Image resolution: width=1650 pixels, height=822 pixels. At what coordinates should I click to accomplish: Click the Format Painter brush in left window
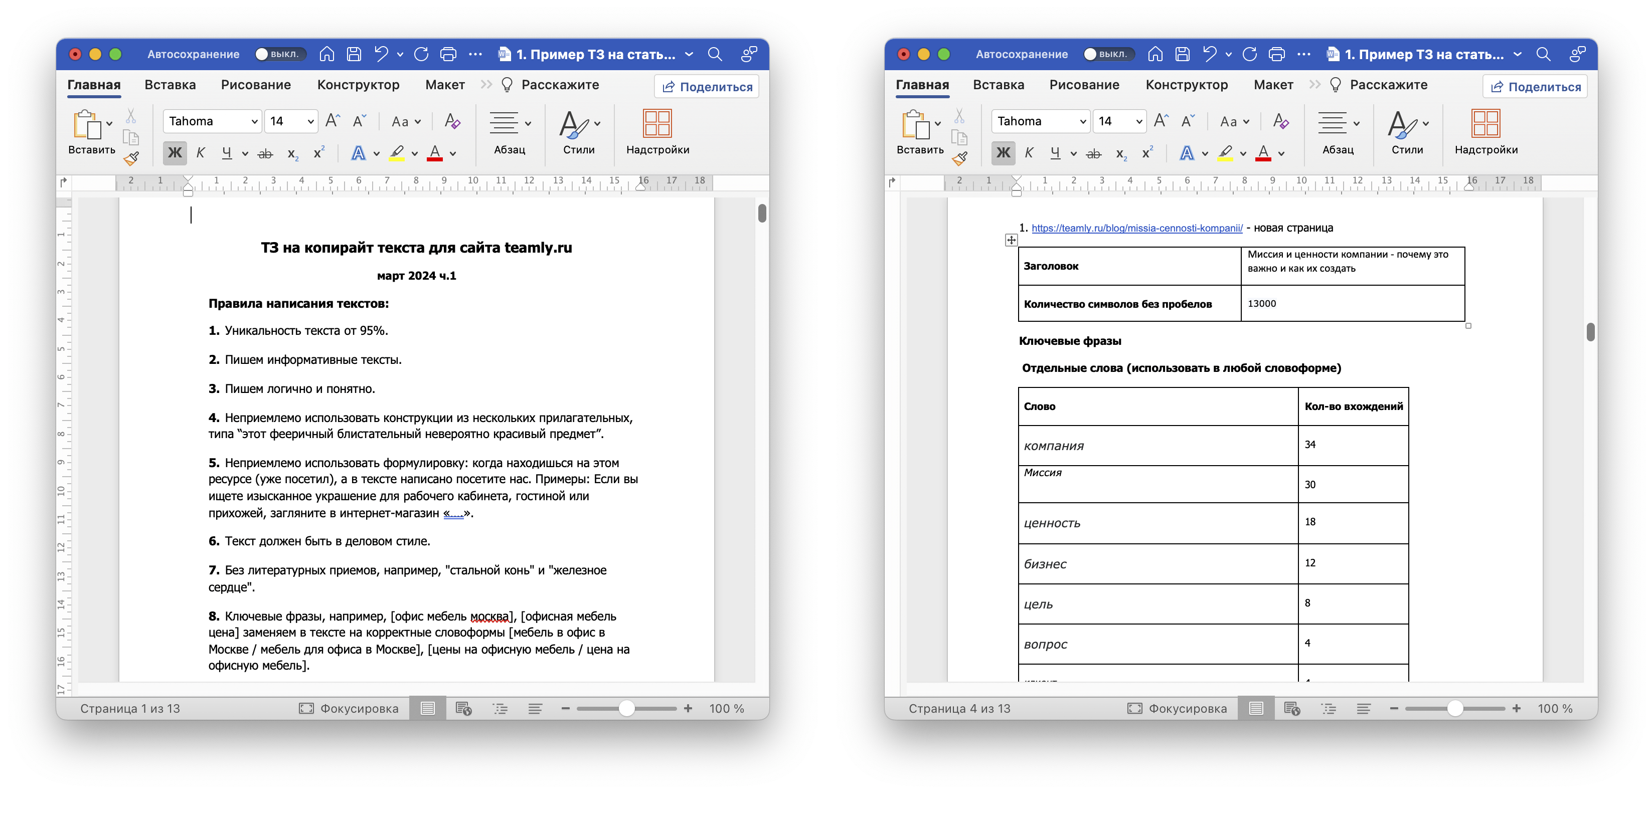point(131,158)
